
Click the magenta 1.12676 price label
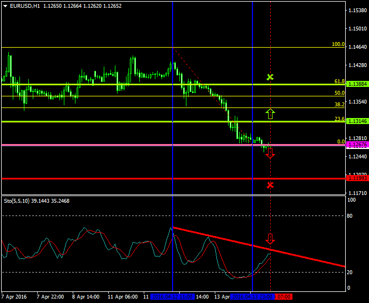pyautogui.click(x=358, y=145)
